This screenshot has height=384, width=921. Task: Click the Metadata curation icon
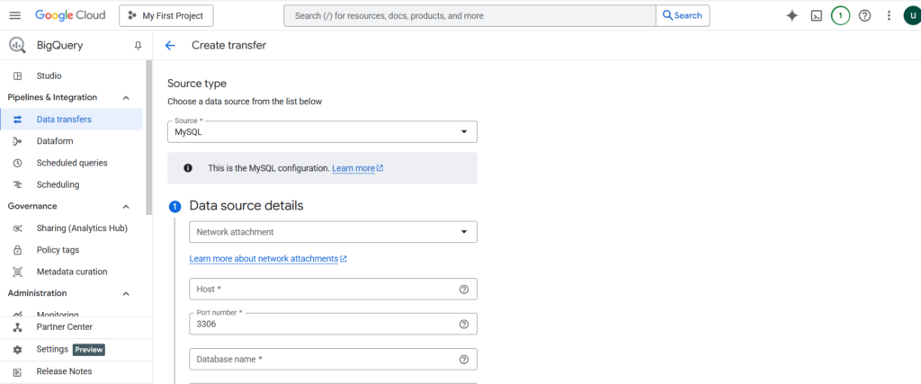pyautogui.click(x=18, y=272)
